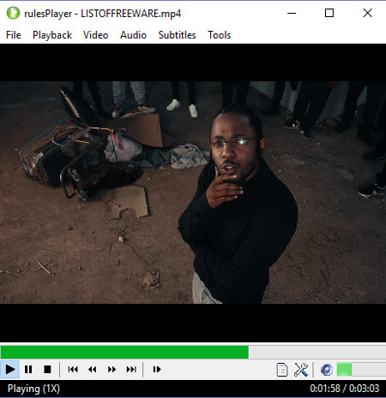Screen dimensions: 386x398
Task: Pause the video playback
Action: coord(28,370)
